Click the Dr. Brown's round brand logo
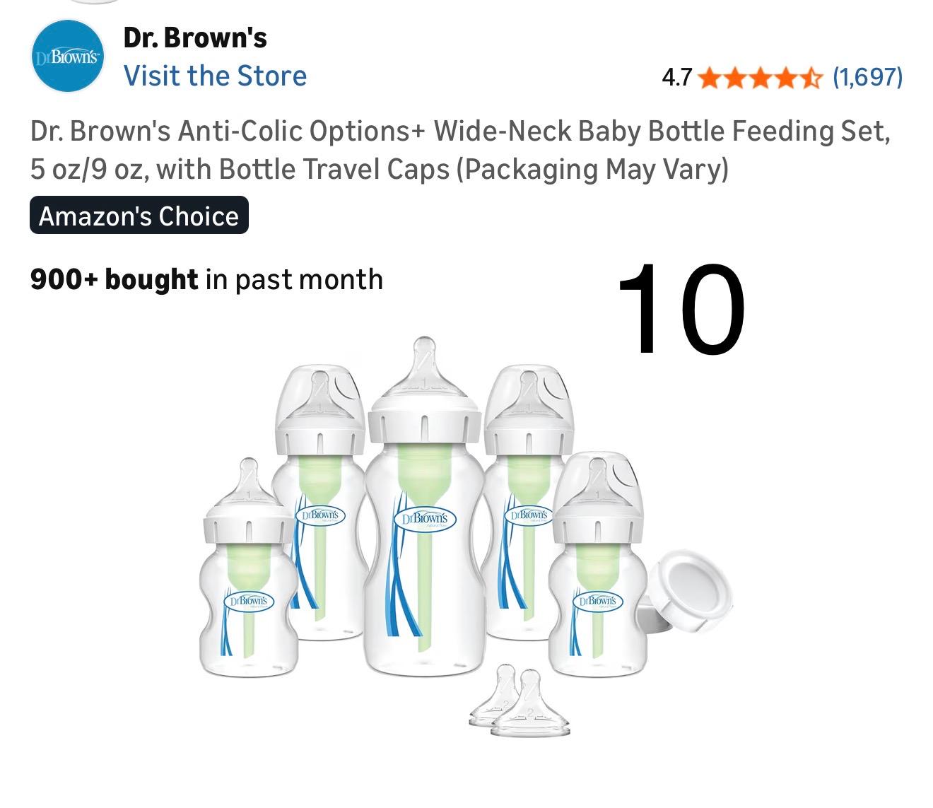 coord(68,57)
